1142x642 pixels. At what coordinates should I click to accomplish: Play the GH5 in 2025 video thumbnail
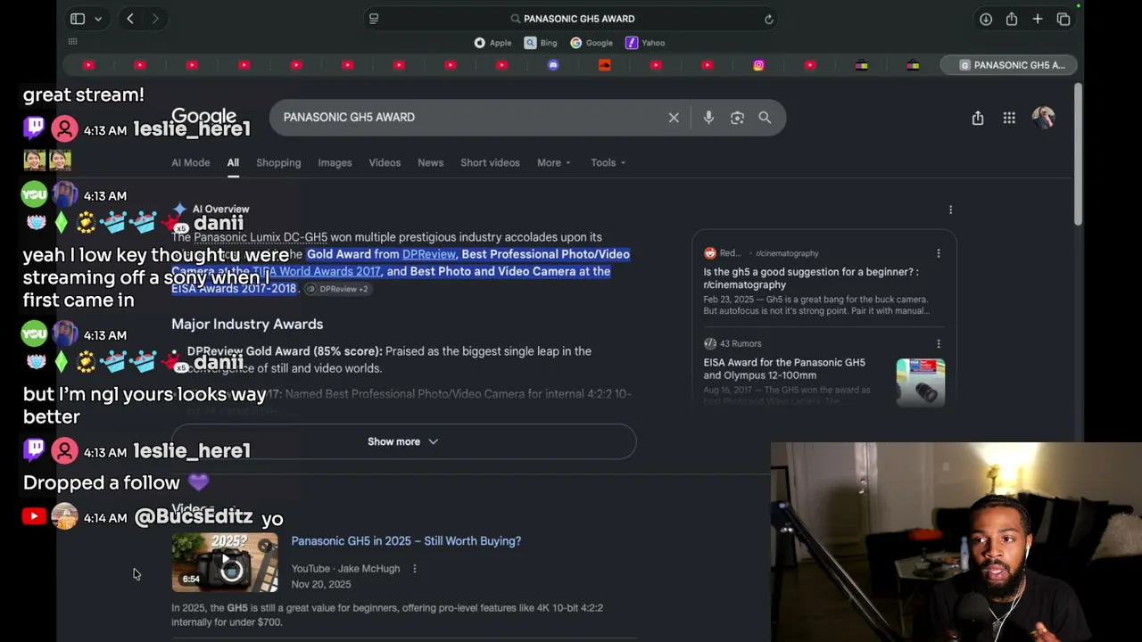click(225, 563)
